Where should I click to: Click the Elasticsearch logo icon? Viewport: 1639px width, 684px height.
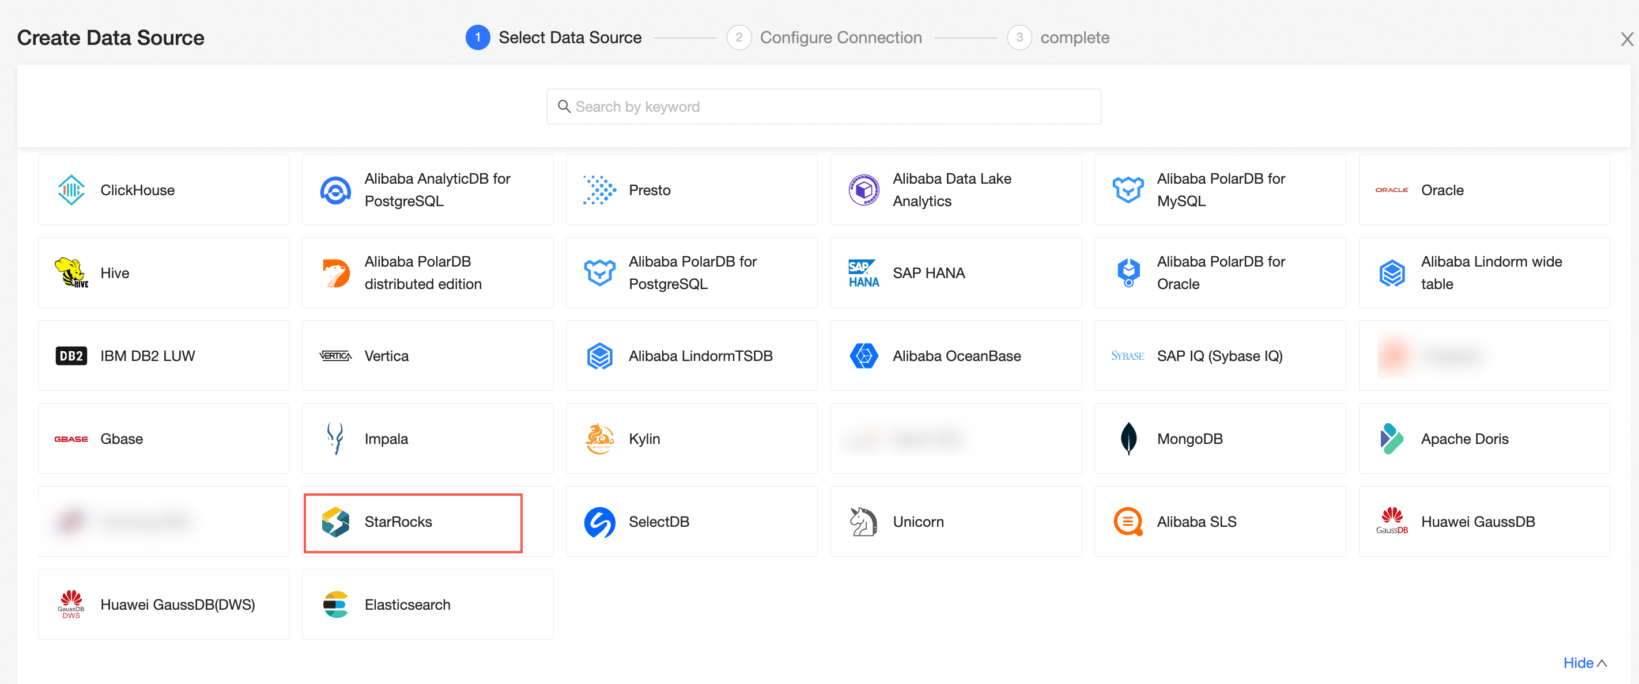(335, 605)
